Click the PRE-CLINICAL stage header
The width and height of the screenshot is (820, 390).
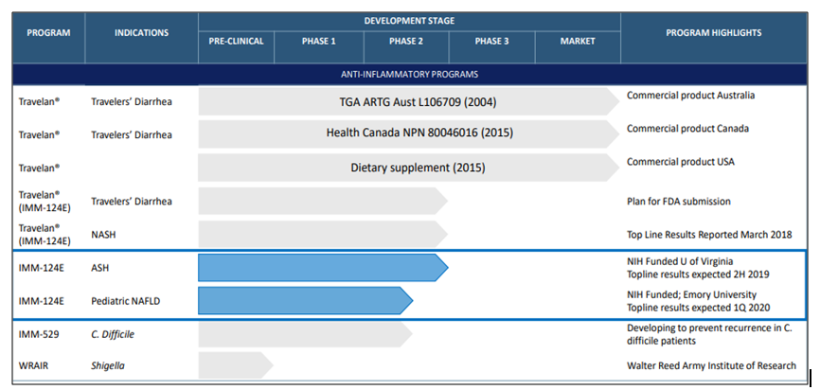[236, 42]
